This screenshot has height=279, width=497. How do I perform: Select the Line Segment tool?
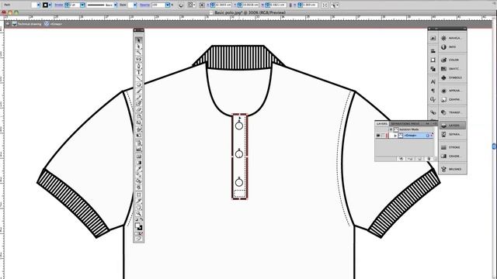138,79
